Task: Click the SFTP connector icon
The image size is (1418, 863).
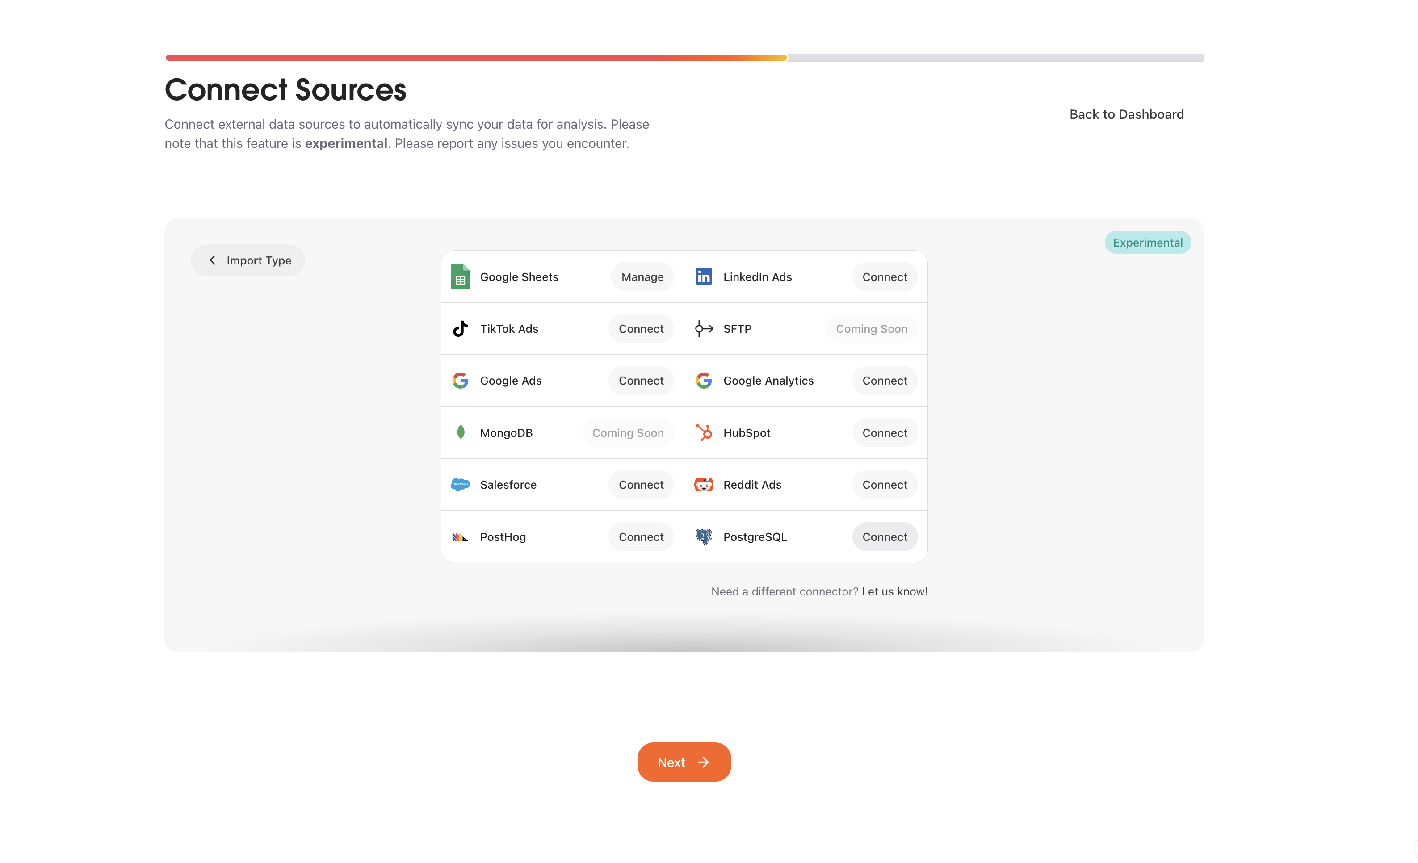Action: (x=703, y=328)
